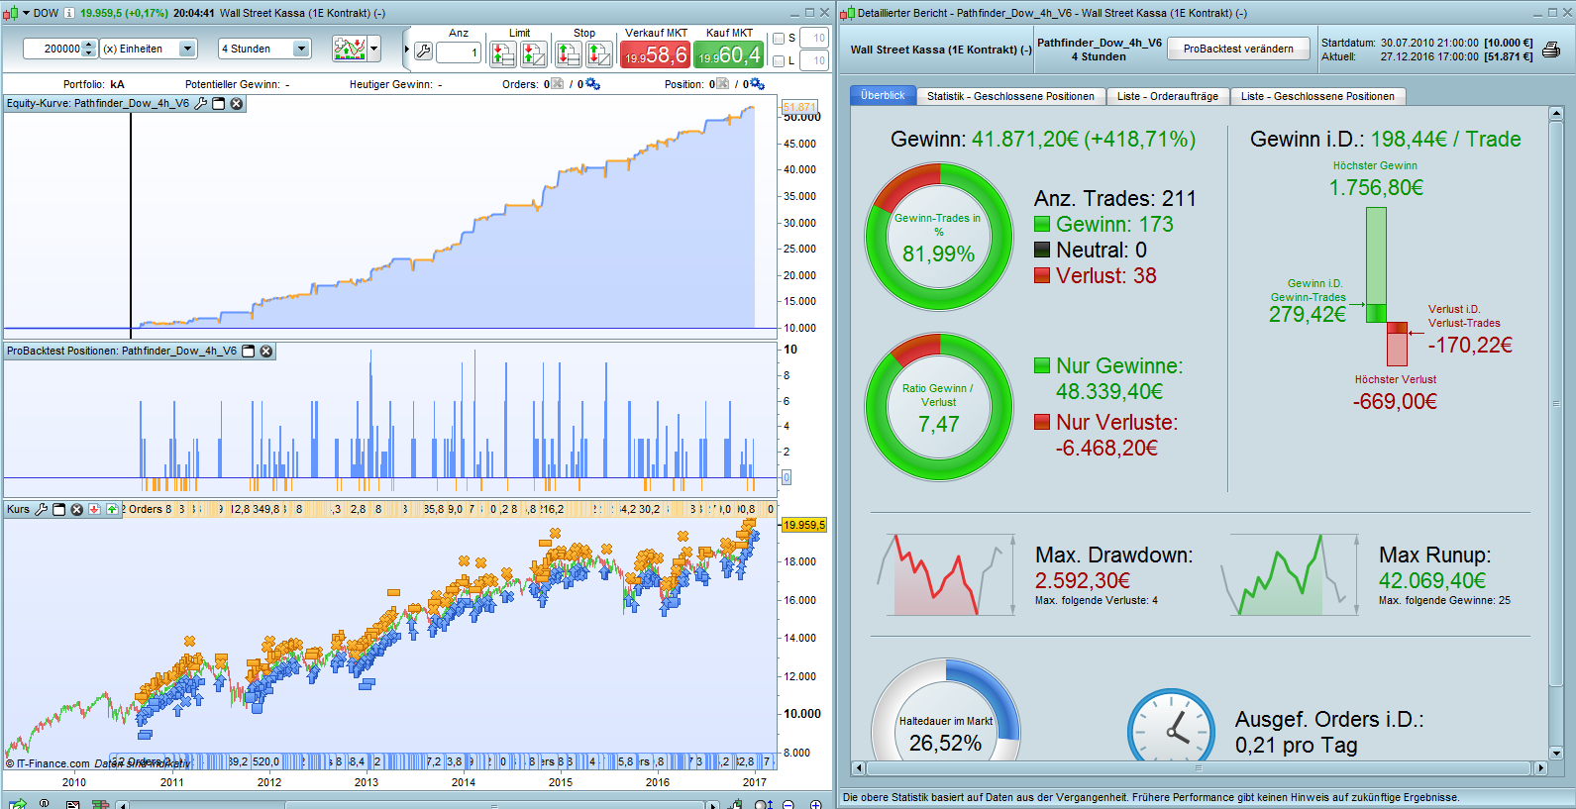Open Liste - Orderaufträge tab

[1167, 96]
